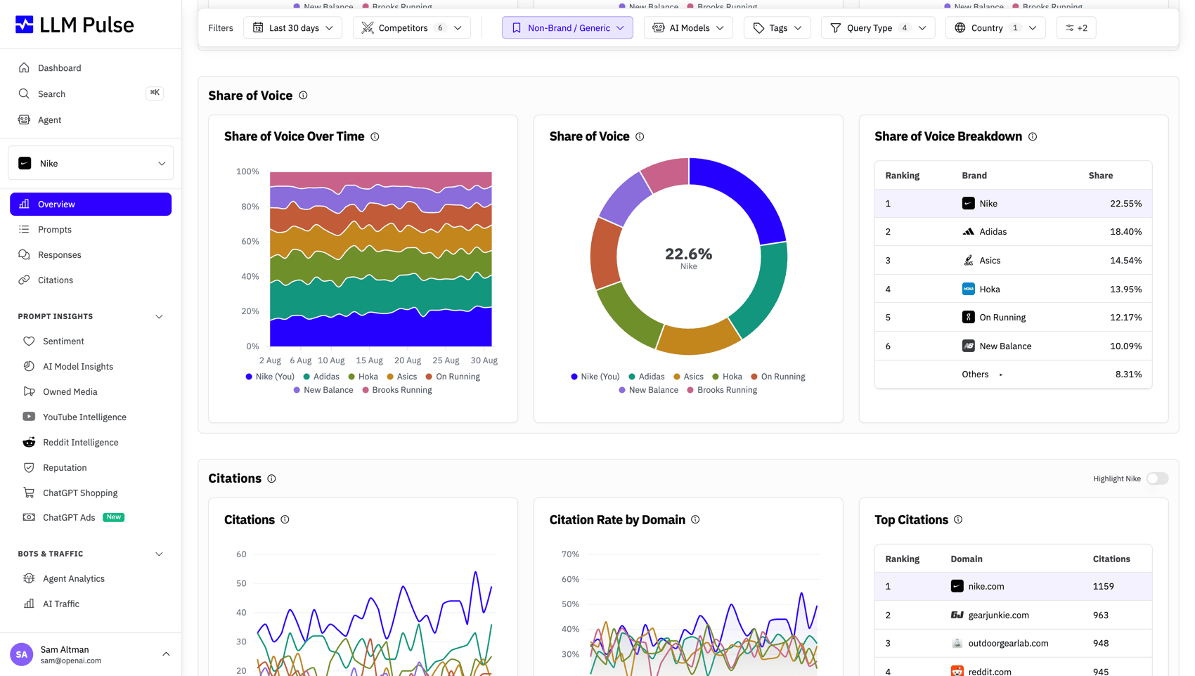Click the gearjunkie.com favicon

coord(957,615)
